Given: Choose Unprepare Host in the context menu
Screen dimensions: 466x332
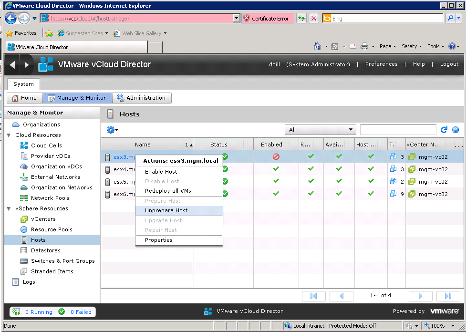Looking at the screenshot, I should (x=179, y=210).
